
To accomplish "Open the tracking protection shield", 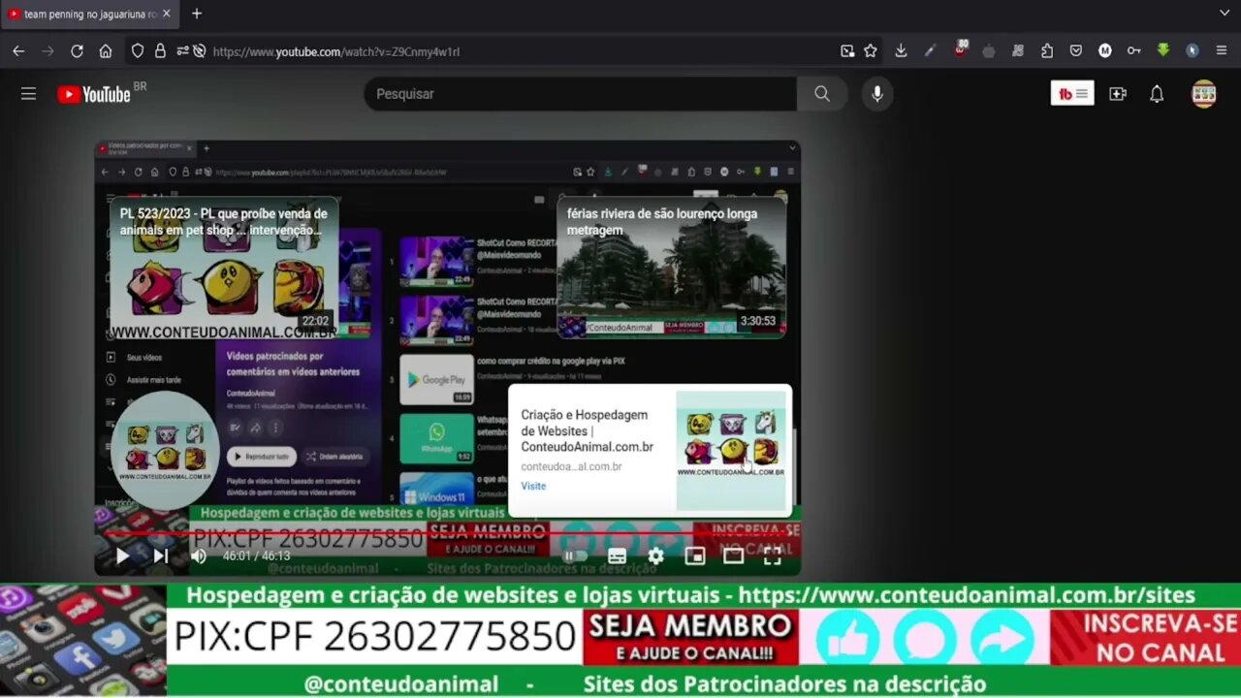I will click(138, 51).
